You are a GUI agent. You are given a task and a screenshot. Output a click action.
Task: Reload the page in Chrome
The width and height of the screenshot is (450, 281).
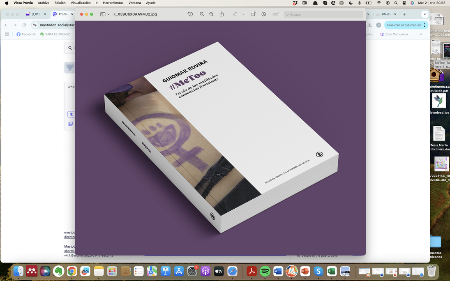point(24,25)
